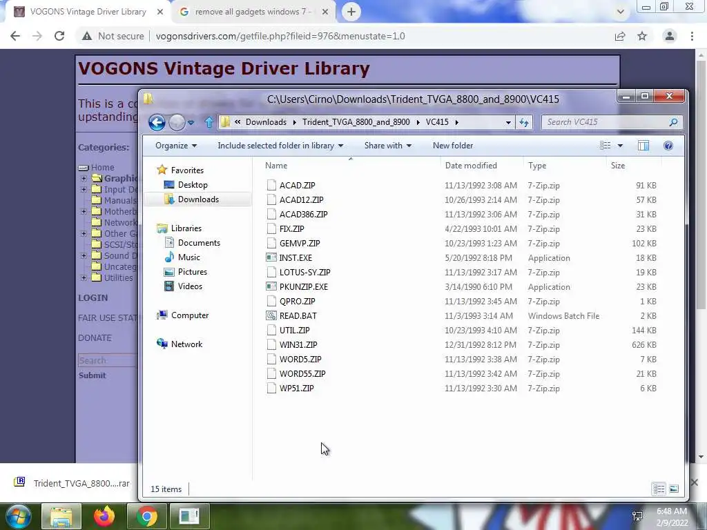Switch to details view icon in status bar

[x=659, y=489]
